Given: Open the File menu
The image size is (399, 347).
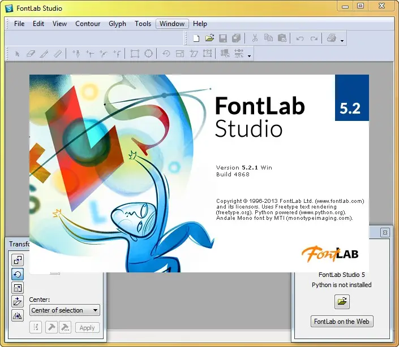Looking at the screenshot, I should point(19,24).
